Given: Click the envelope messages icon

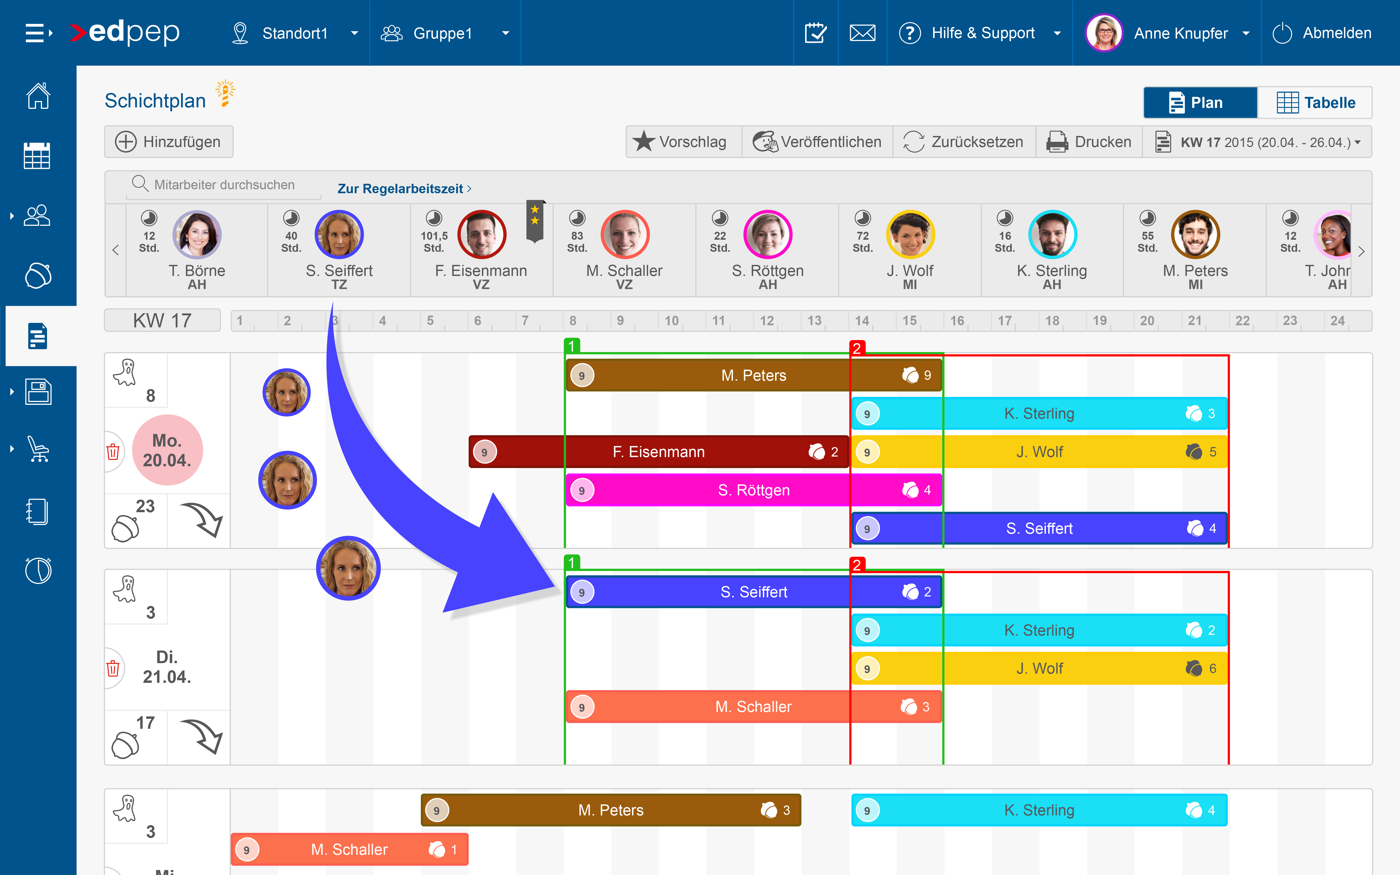Looking at the screenshot, I should click(x=862, y=33).
